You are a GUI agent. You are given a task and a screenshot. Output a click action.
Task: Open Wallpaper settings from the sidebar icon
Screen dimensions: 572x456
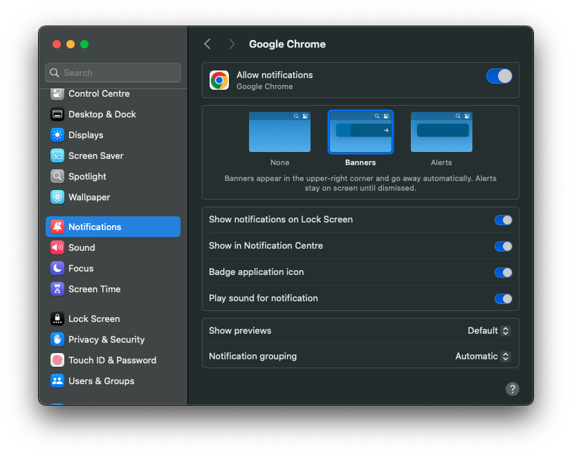57,197
